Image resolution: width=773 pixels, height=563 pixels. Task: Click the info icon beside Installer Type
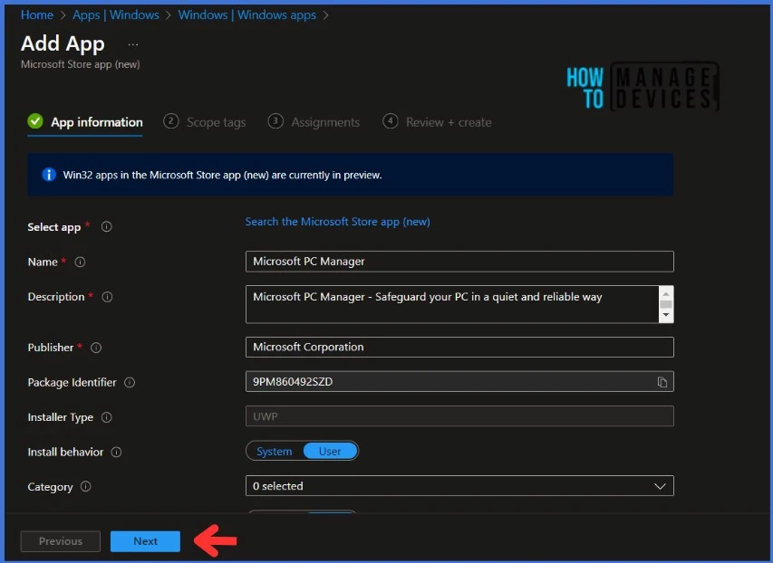coord(107,417)
